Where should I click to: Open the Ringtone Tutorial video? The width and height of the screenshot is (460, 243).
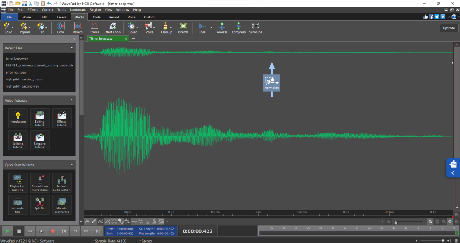click(x=40, y=140)
